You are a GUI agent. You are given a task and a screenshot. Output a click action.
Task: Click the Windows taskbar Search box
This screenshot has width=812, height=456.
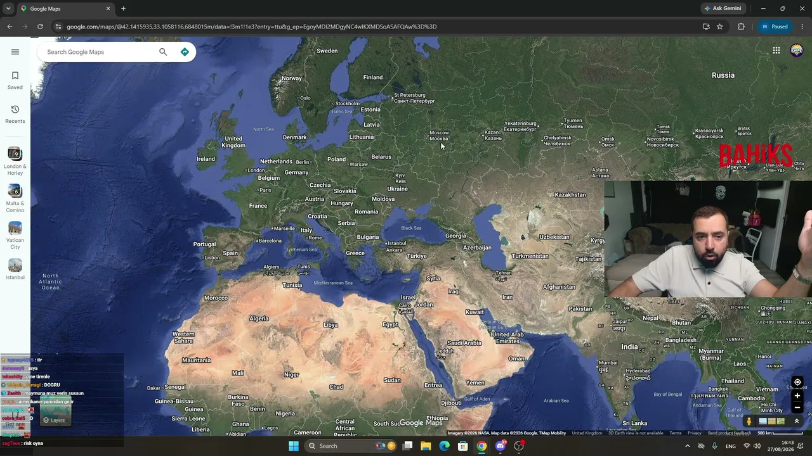351,446
